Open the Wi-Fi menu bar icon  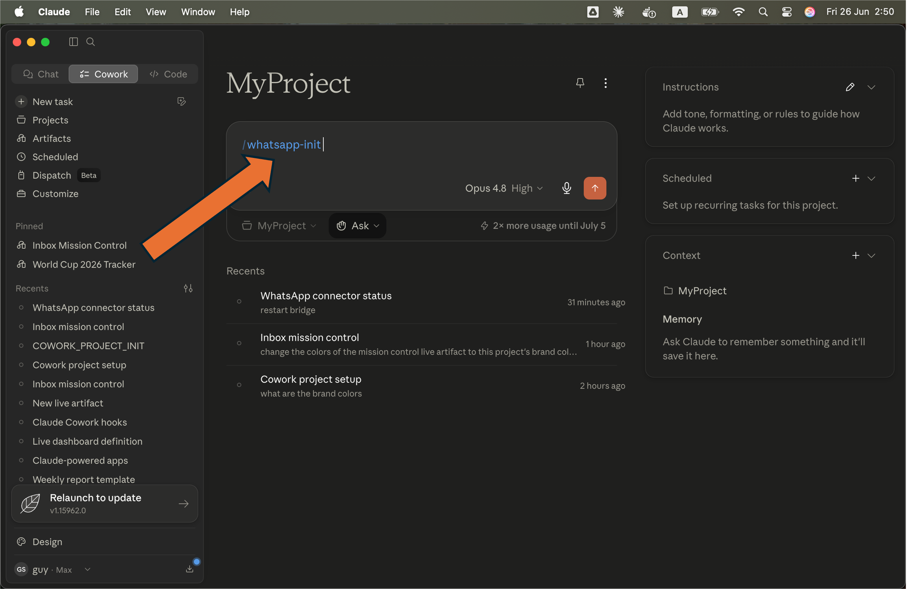click(738, 12)
